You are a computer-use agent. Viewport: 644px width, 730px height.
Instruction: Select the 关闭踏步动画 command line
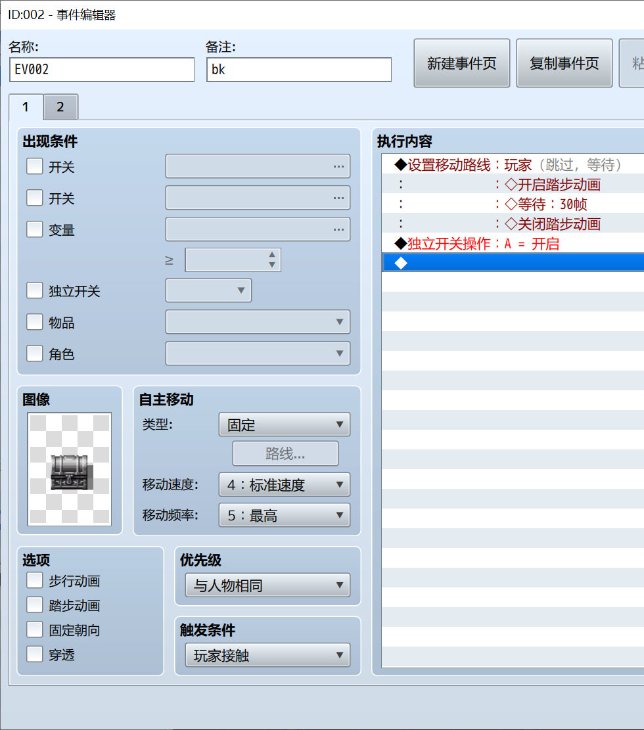(x=513, y=224)
